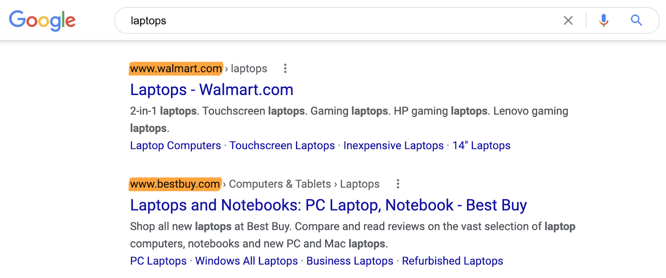
Task: Open the 14" Laptops sitelink
Action: (481, 146)
